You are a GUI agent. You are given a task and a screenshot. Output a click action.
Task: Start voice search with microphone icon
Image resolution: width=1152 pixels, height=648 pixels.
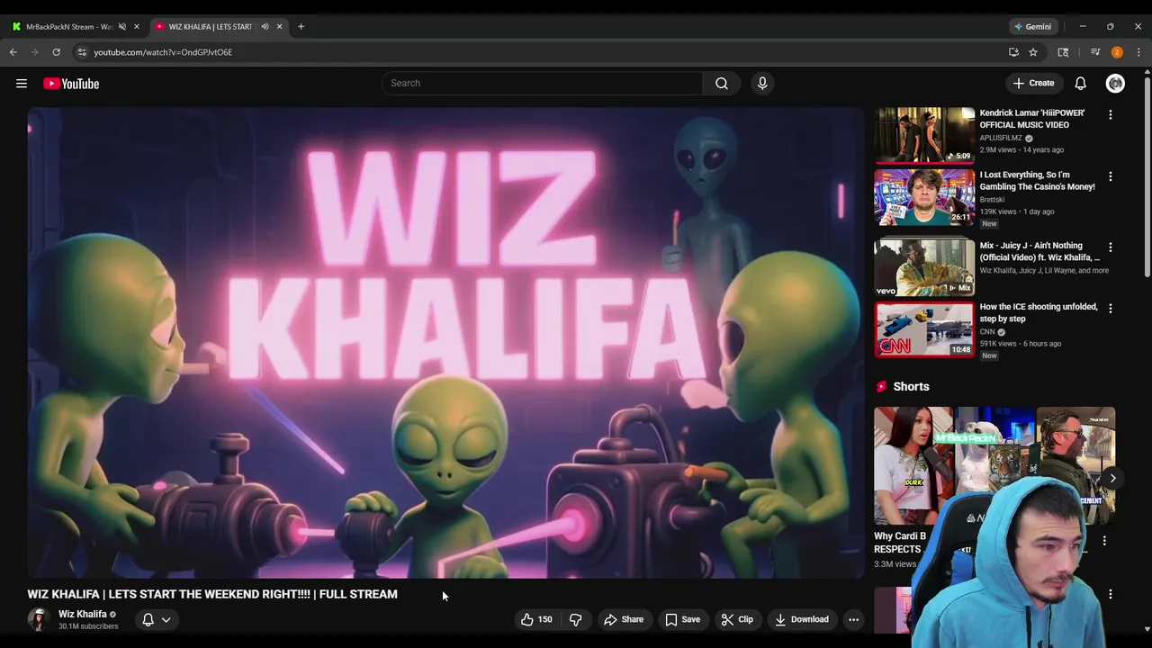tap(762, 84)
